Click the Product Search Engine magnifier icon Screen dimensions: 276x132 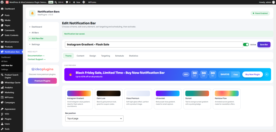(2, 75)
